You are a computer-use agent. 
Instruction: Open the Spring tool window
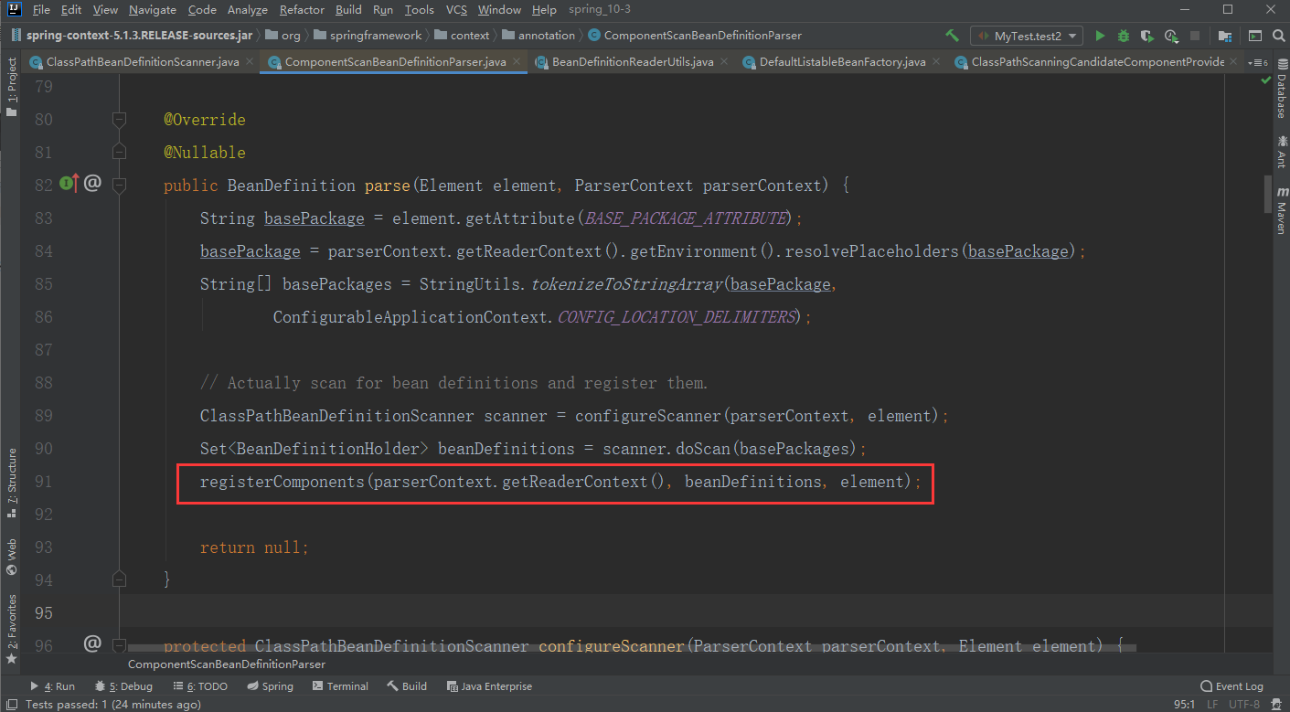269,686
